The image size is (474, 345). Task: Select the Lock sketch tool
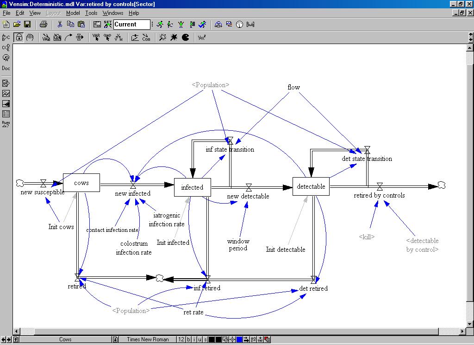pos(19,38)
